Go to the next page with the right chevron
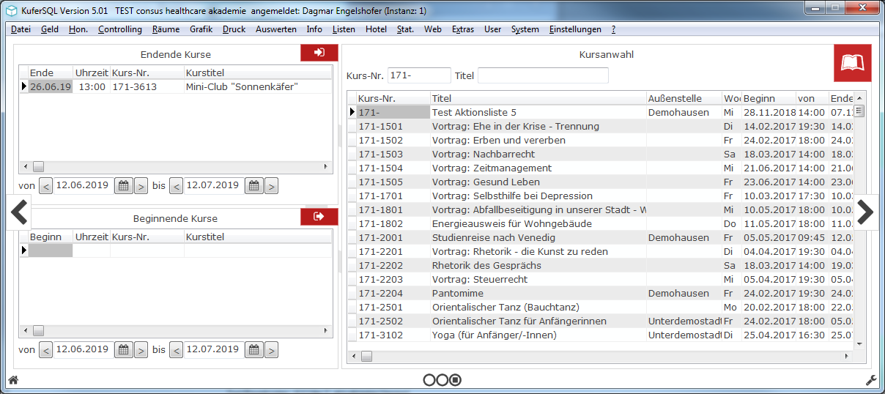The height and width of the screenshot is (394, 885). [x=865, y=212]
